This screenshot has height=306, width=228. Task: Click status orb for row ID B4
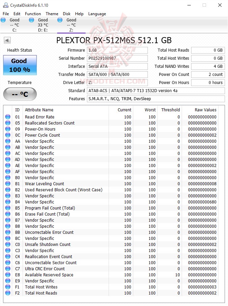tap(8, 202)
